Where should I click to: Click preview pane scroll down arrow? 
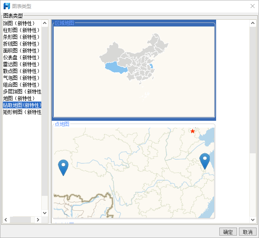point(253,220)
